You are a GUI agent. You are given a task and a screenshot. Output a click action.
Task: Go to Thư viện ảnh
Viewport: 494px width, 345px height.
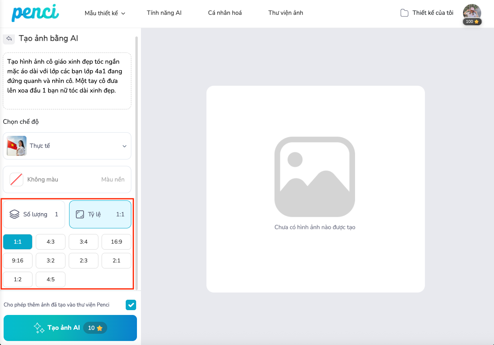(286, 13)
